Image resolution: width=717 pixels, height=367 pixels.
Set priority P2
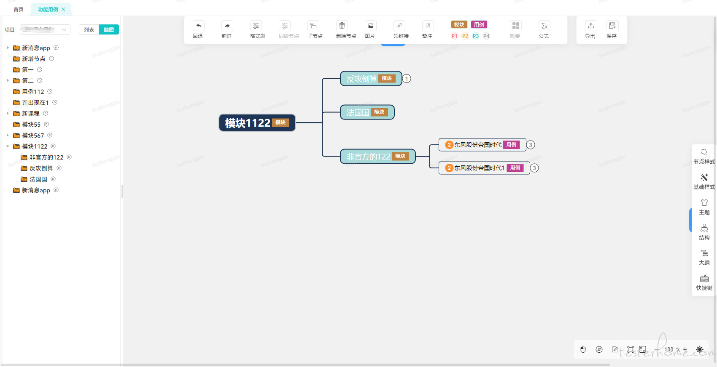[465, 36]
